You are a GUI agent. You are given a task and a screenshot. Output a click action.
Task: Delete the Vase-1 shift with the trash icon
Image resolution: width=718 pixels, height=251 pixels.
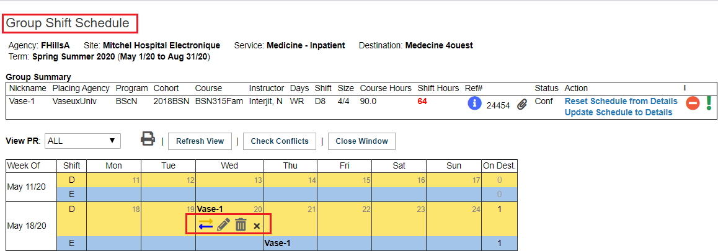tap(241, 225)
